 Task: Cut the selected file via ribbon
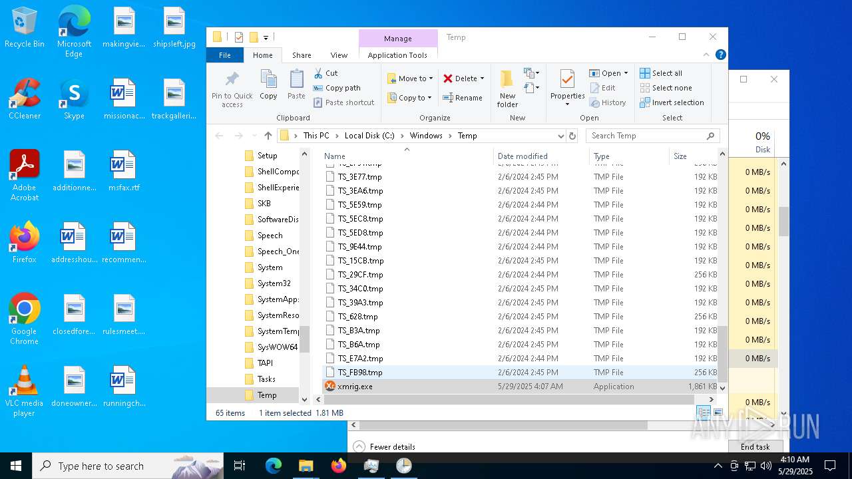(x=325, y=73)
